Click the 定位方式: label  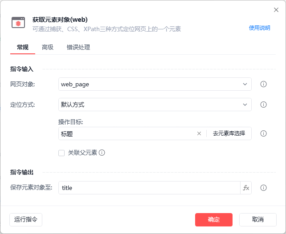click(x=22, y=105)
